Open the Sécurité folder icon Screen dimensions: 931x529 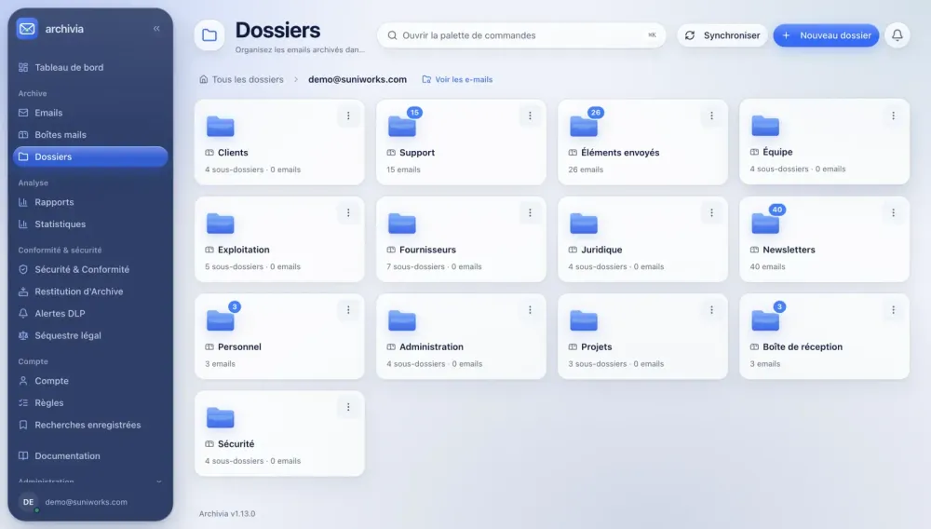pos(221,417)
